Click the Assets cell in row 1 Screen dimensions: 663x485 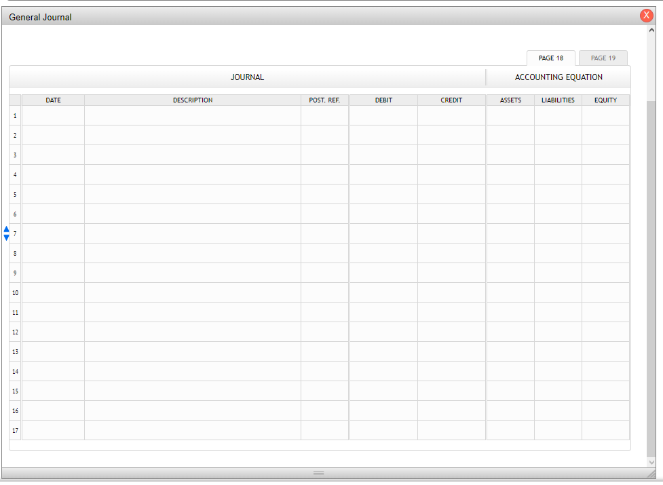(x=510, y=115)
